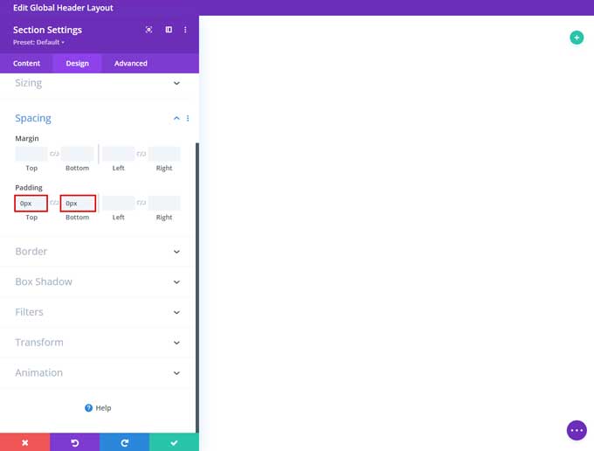
Task: Toggle the padding top-bottom link icon
Action: (54, 203)
